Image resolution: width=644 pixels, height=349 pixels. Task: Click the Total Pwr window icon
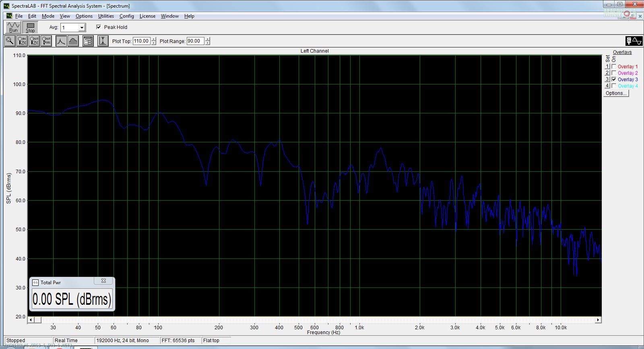point(35,283)
